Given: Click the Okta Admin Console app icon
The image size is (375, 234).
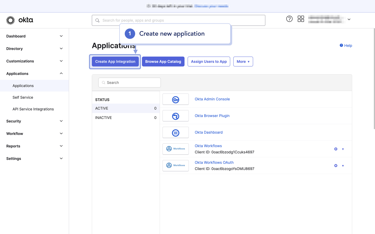Looking at the screenshot, I should pyautogui.click(x=176, y=99).
